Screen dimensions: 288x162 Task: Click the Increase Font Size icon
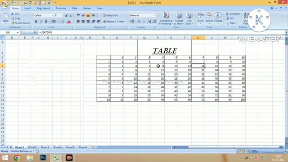coord(66,15)
